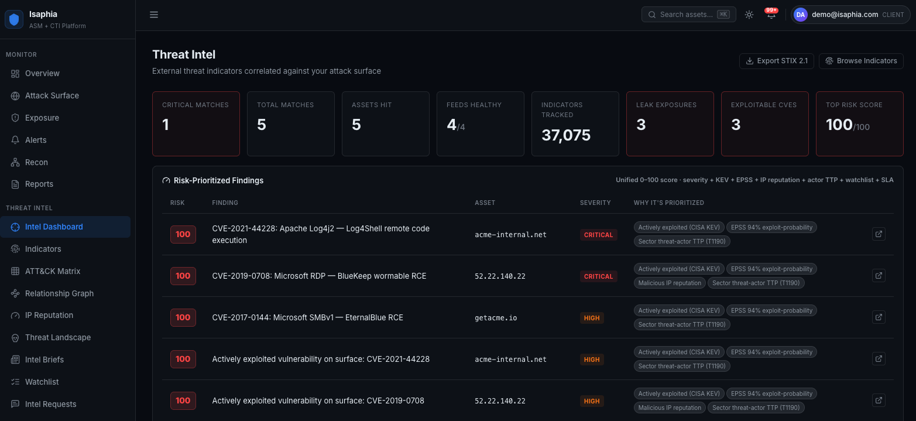Click CRITICAL badge on Log4Shell row

point(598,235)
